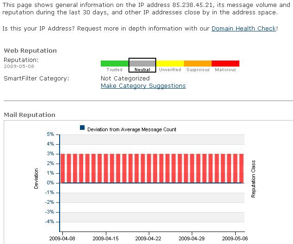Click the 'Not Categorized' value
Image resolution: width=293 pixels, height=244 pixels.
(x=125, y=78)
